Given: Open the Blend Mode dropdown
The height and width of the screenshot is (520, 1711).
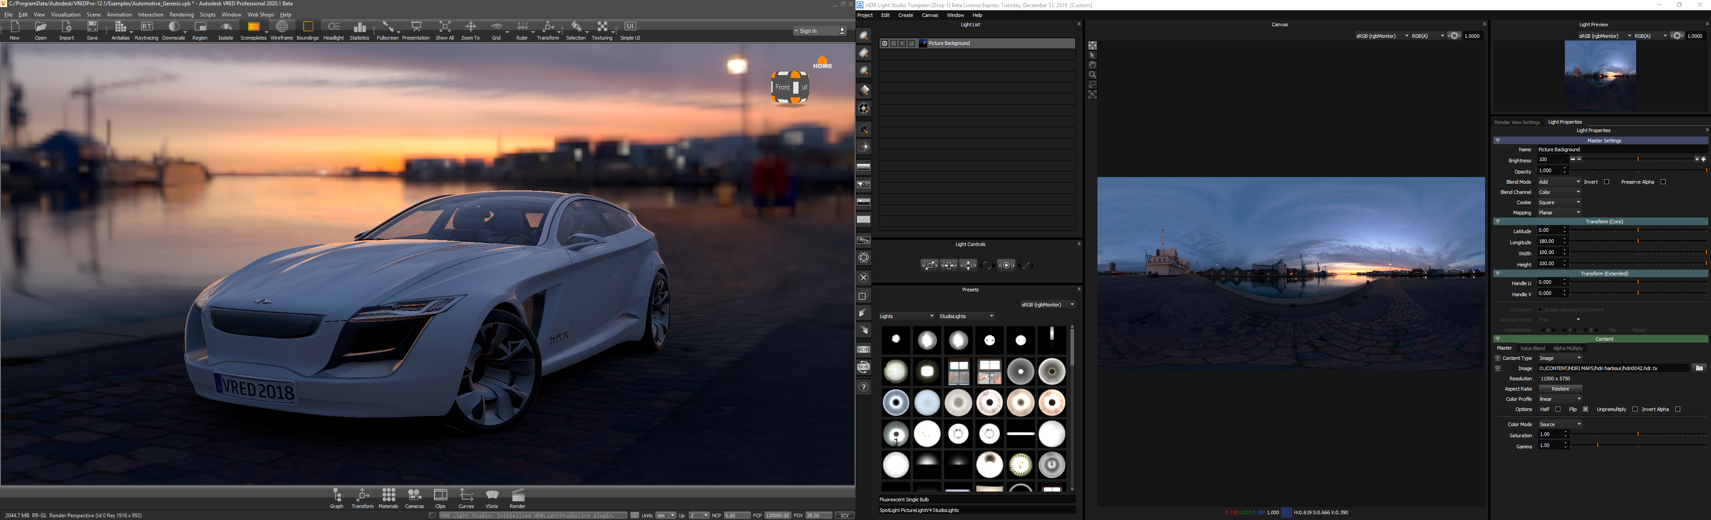Looking at the screenshot, I should [x=1560, y=182].
